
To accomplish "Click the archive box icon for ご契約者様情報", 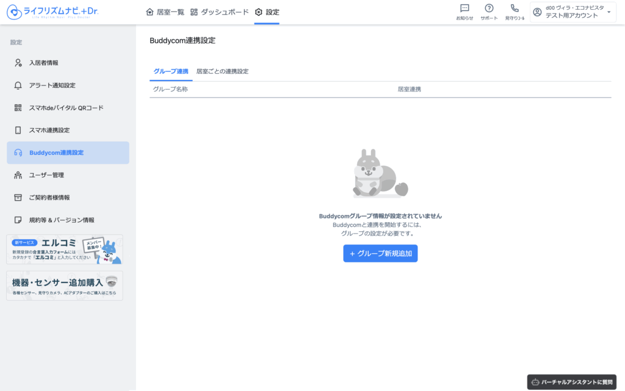I will pos(18,198).
